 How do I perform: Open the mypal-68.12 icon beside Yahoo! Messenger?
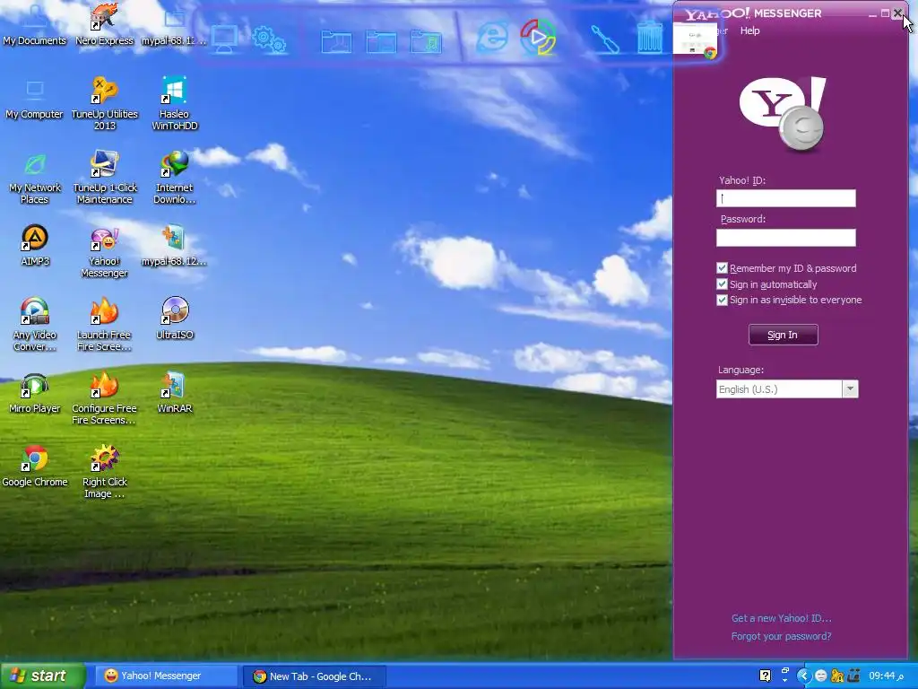[174, 246]
